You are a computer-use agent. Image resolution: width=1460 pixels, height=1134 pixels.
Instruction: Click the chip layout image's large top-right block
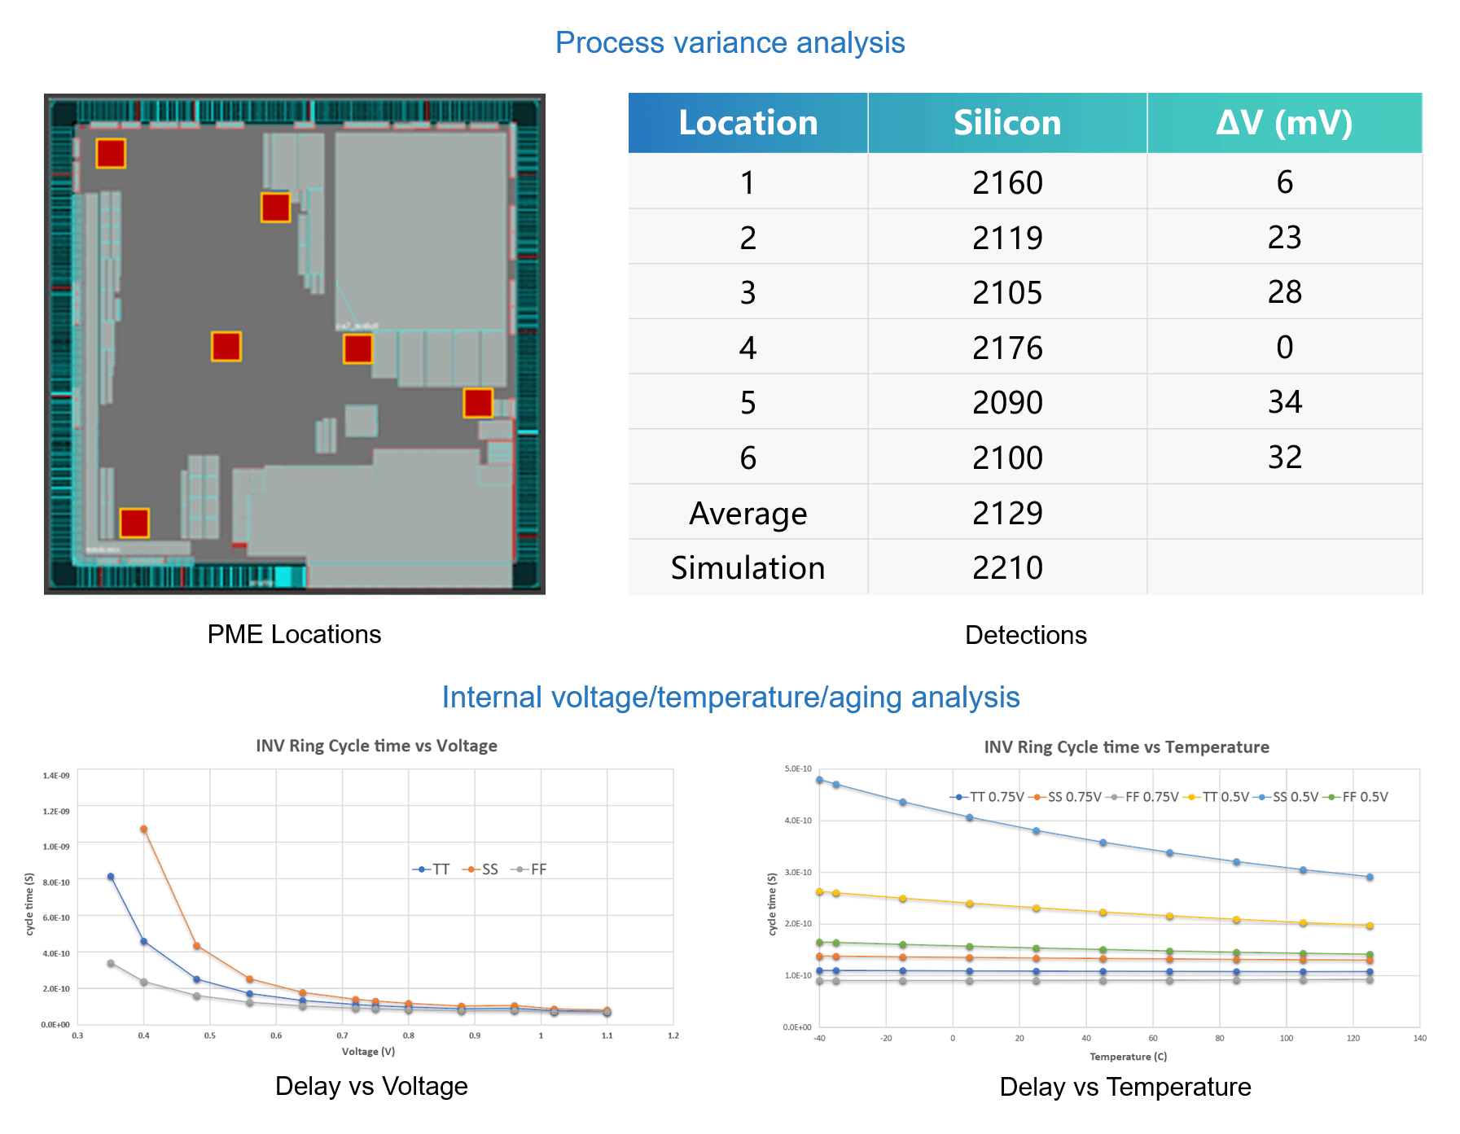[x=421, y=230]
